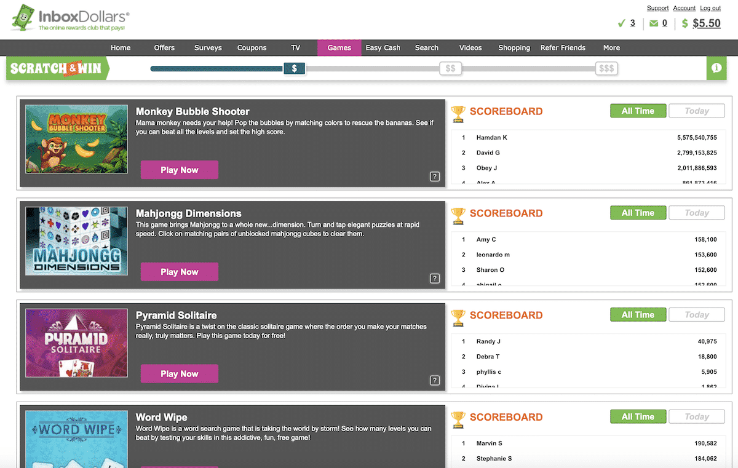Click the $5.50 balance link
The image size is (738, 468).
(x=707, y=23)
